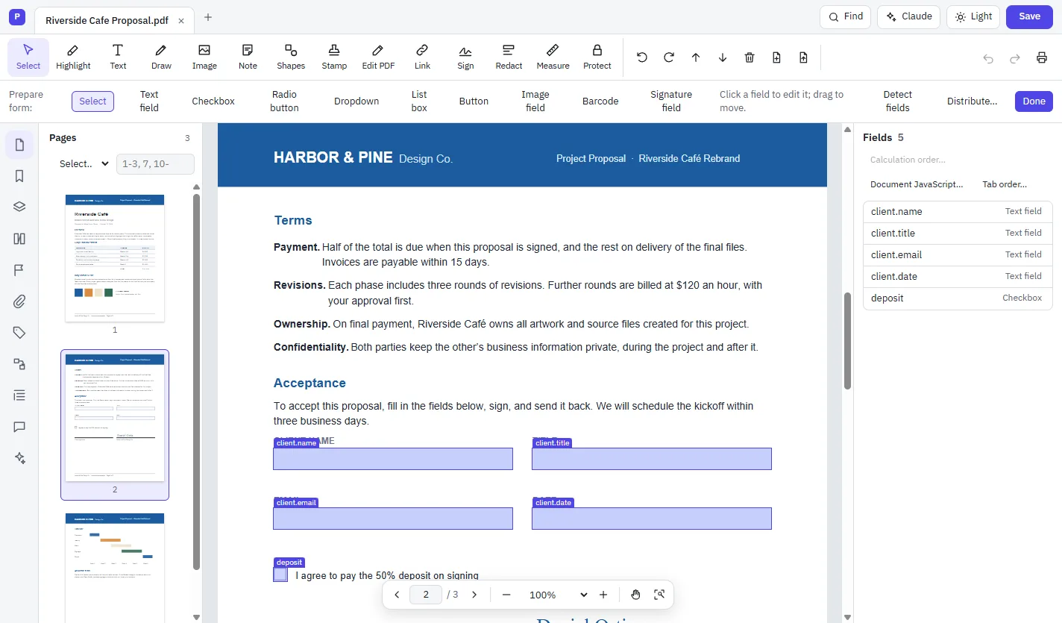Show the Attachments paperclip panel

[19, 301]
